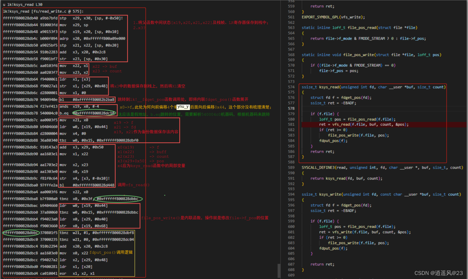Viewport: 468px width, 279px height.
Task: Click 'return ksys_read(fd, buf, count);' line
Action: coord(346,179)
